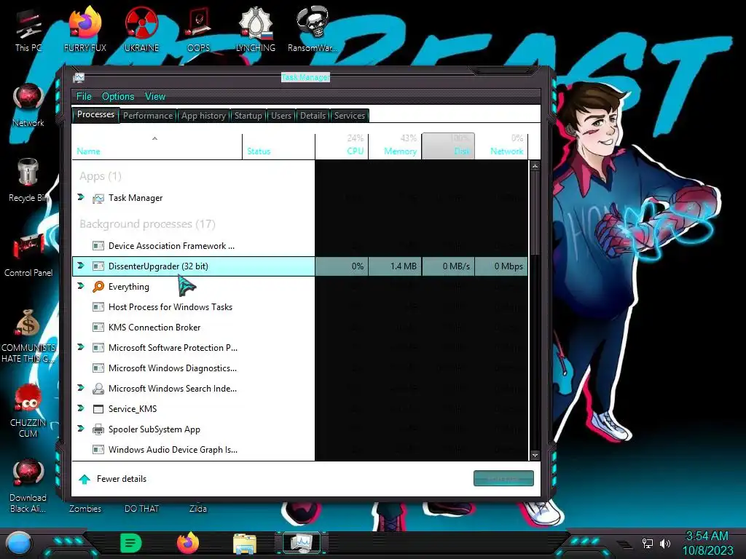
Task: Sort by the Memory column header
Action: tap(395, 146)
